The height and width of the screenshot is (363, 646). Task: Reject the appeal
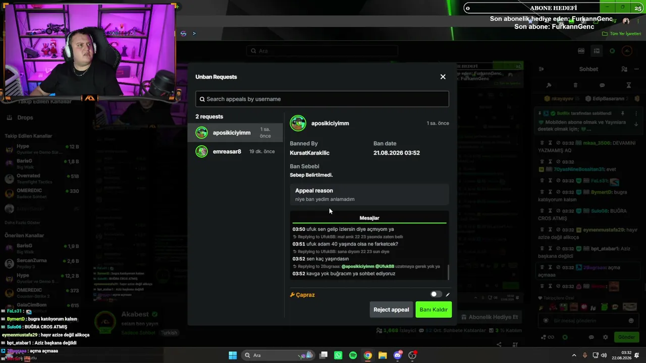[391, 310]
